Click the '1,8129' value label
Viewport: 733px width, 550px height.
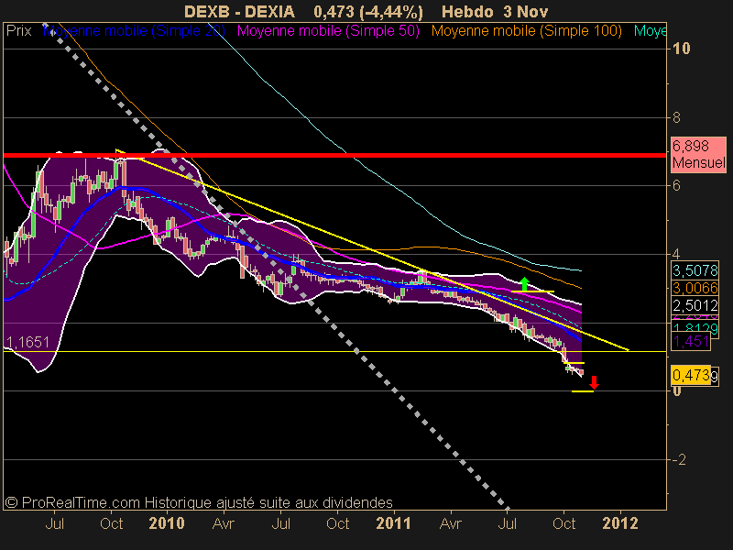pos(695,328)
